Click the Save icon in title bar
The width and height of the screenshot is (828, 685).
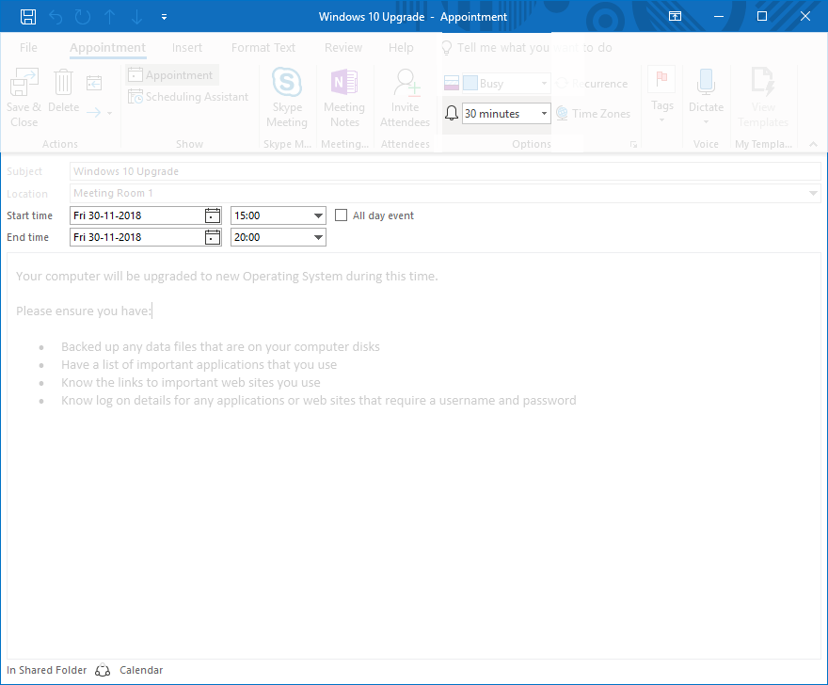(x=28, y=16)
